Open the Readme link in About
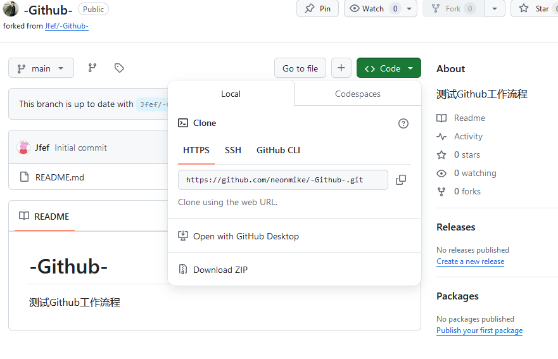Screen dimensions: 558x359 point(469,118)
